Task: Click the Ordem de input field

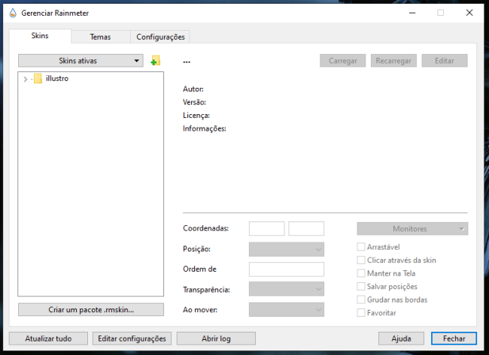Action: [x=286, y=269]
